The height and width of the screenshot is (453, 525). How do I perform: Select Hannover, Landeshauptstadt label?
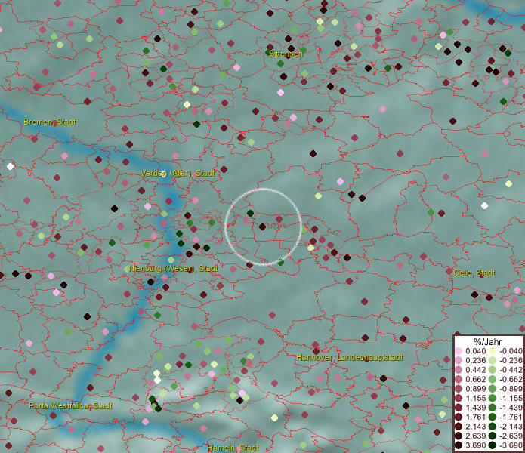point(349,356)
